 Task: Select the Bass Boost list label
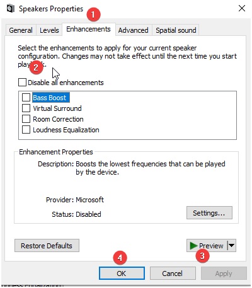pyautogui.click(x=51, y=98)
